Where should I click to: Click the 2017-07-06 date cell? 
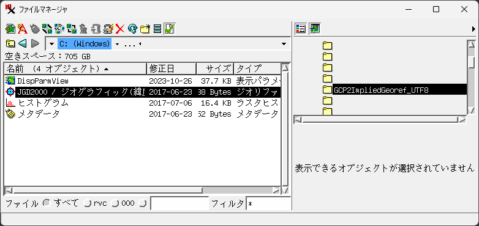point(170,103)
